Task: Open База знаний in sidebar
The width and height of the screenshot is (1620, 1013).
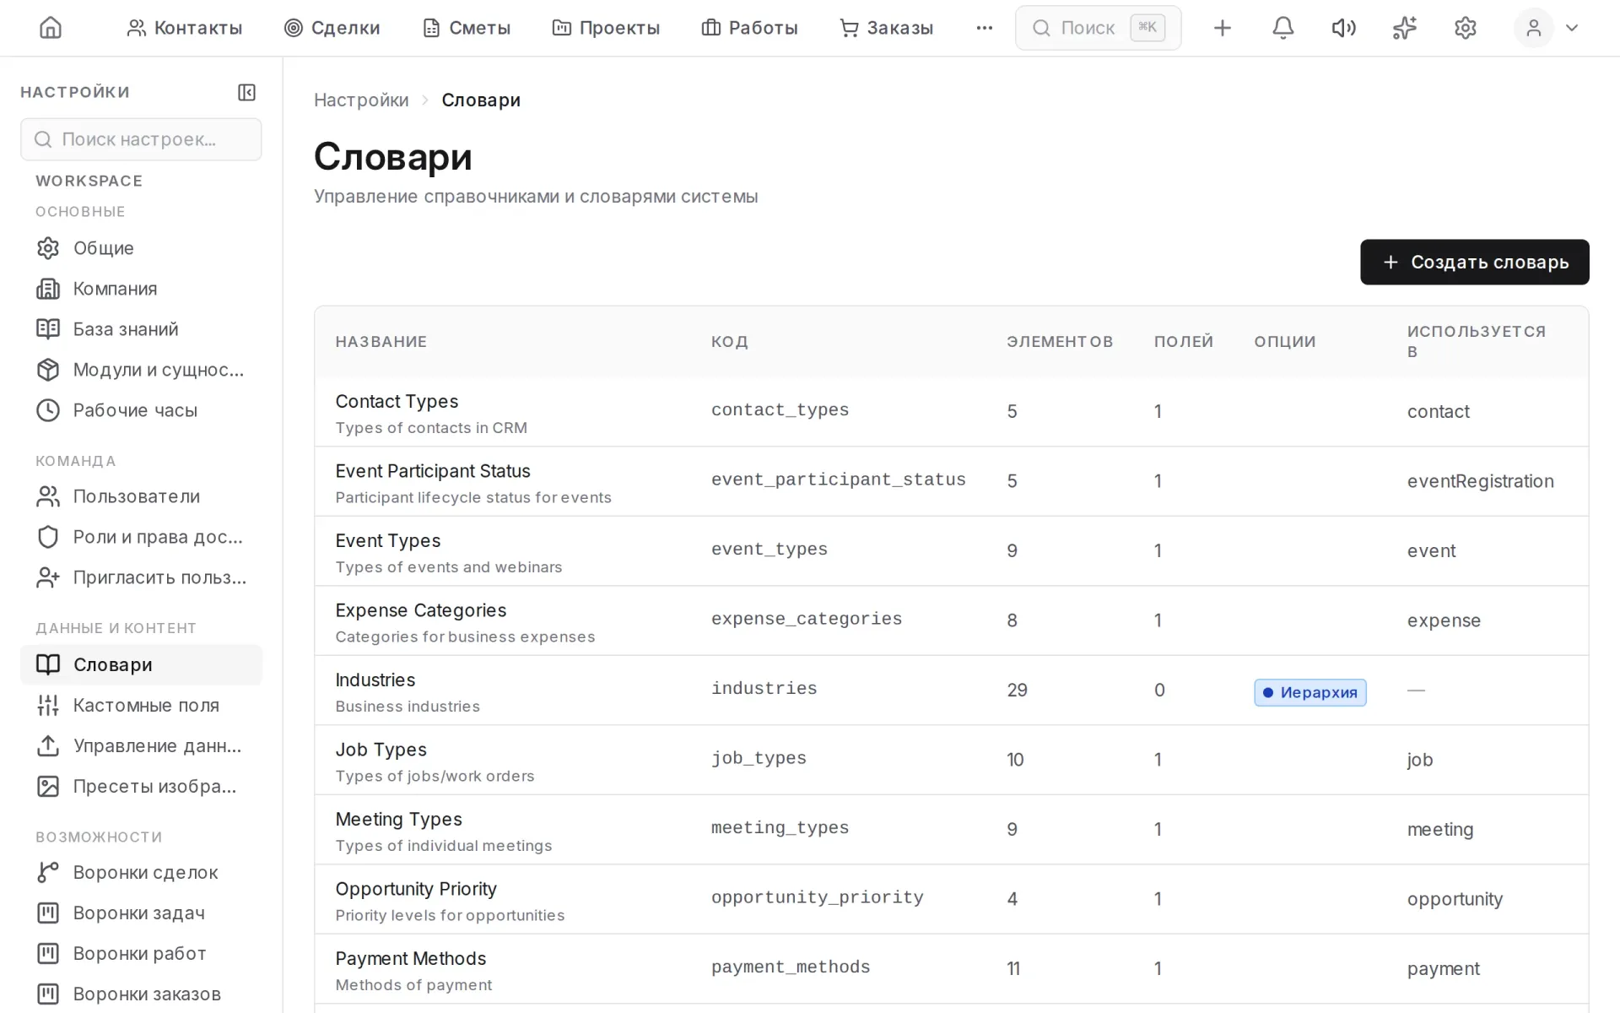Action: coord(141,329)
